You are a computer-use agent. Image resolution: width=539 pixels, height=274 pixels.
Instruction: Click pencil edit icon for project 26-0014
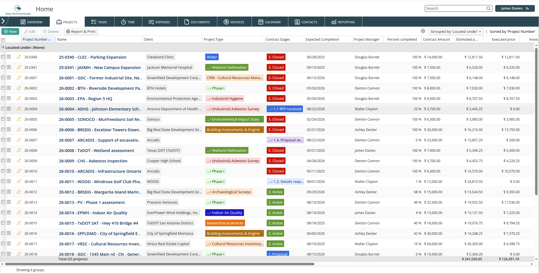[x=19, y=213]
